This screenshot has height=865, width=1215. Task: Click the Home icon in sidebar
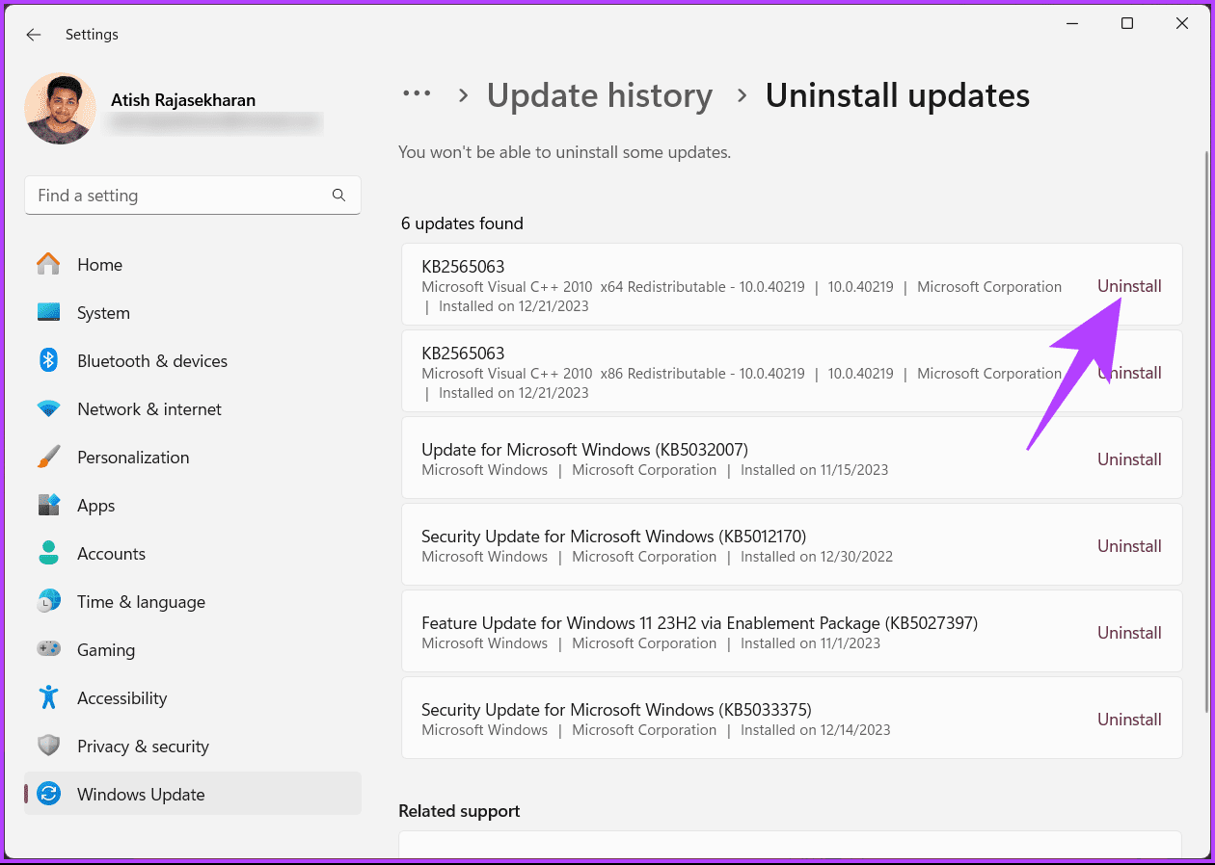pos(48,264)
